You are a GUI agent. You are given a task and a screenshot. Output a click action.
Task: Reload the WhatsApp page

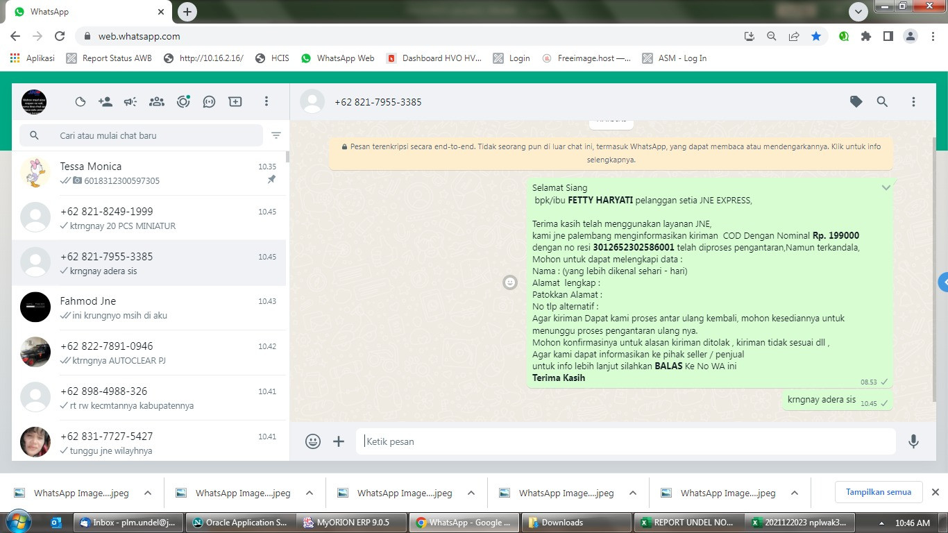(60, 36)
